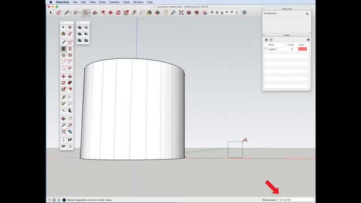Click the Entity Info panel corner icon
Viewport: 361px width, 203px height.
coord(307,14)
